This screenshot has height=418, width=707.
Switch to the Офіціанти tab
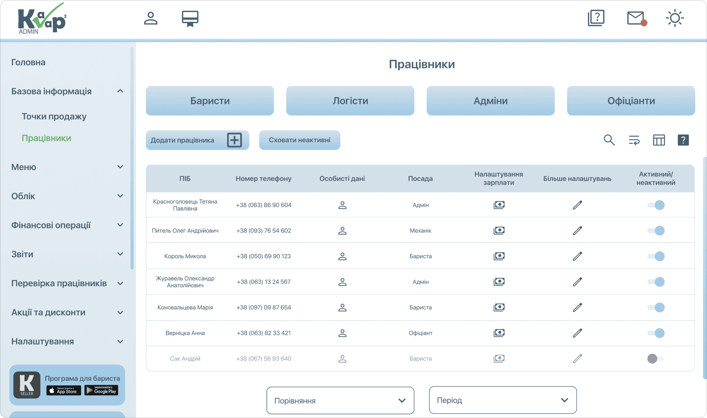tap(631, 101)
